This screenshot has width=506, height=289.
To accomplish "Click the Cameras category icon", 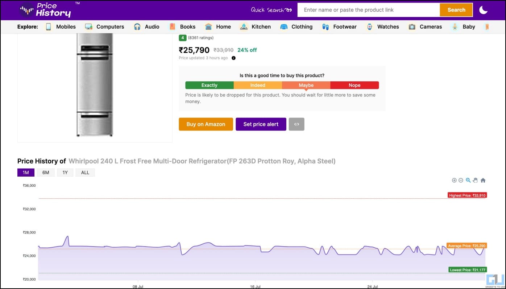I will (x=412, y=27).
